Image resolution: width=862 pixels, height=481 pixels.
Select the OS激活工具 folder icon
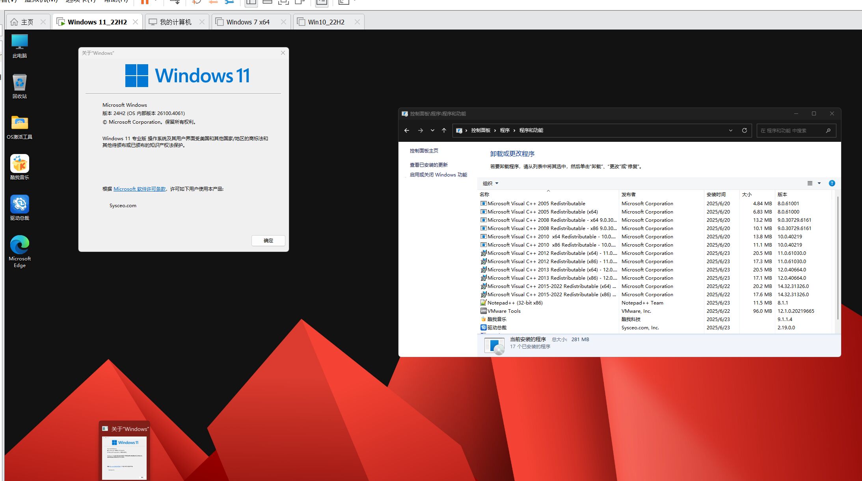click(x=19, y=127)
